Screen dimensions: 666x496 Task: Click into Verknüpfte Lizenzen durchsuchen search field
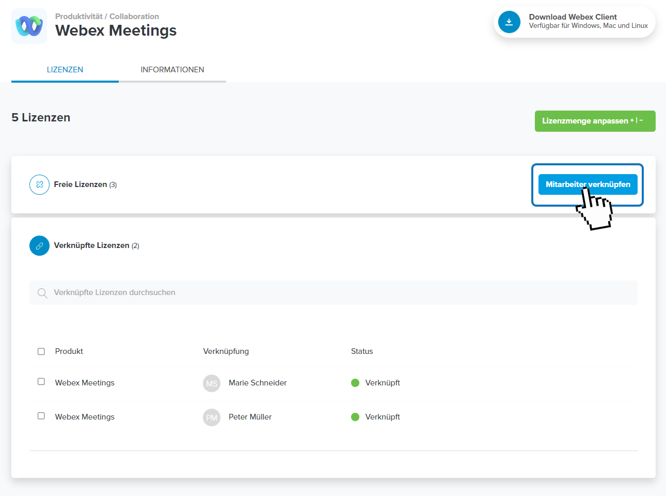[x=334, y=292]
